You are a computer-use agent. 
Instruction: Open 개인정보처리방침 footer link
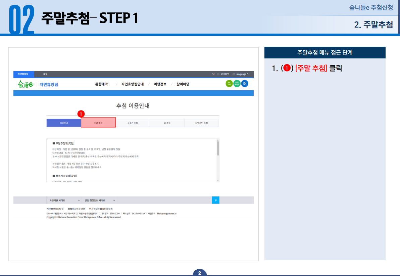pyautogui.click(x=55, y=209)
